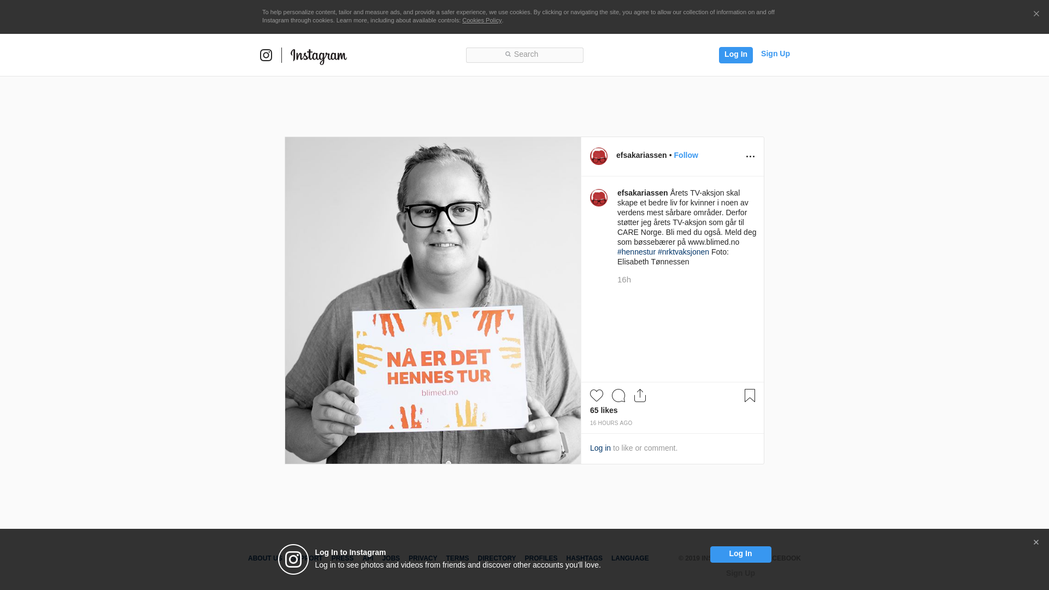Open the Cookies Policy link
Viewport: 1049px width, 590px height.
[x=482, y=20]
